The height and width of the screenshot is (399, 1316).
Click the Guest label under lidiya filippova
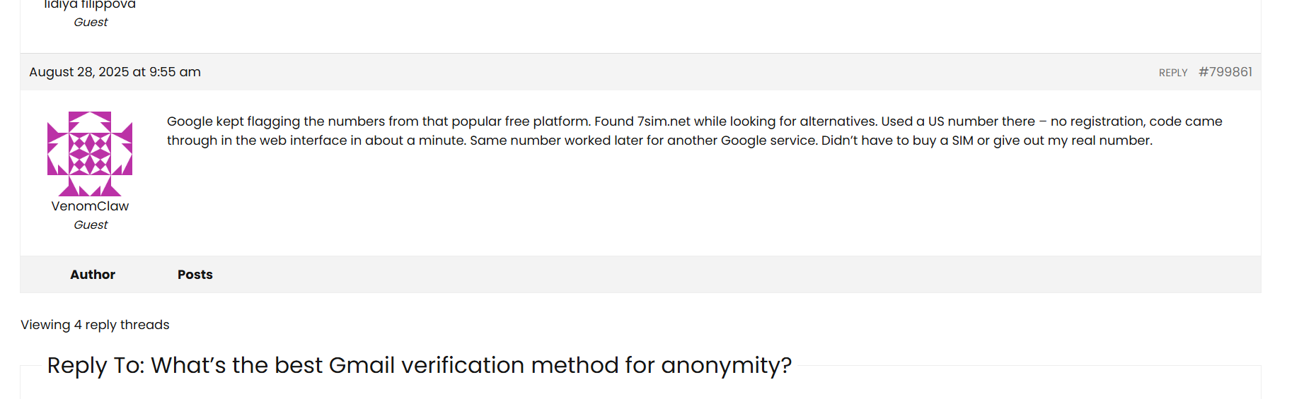(91, 22)
